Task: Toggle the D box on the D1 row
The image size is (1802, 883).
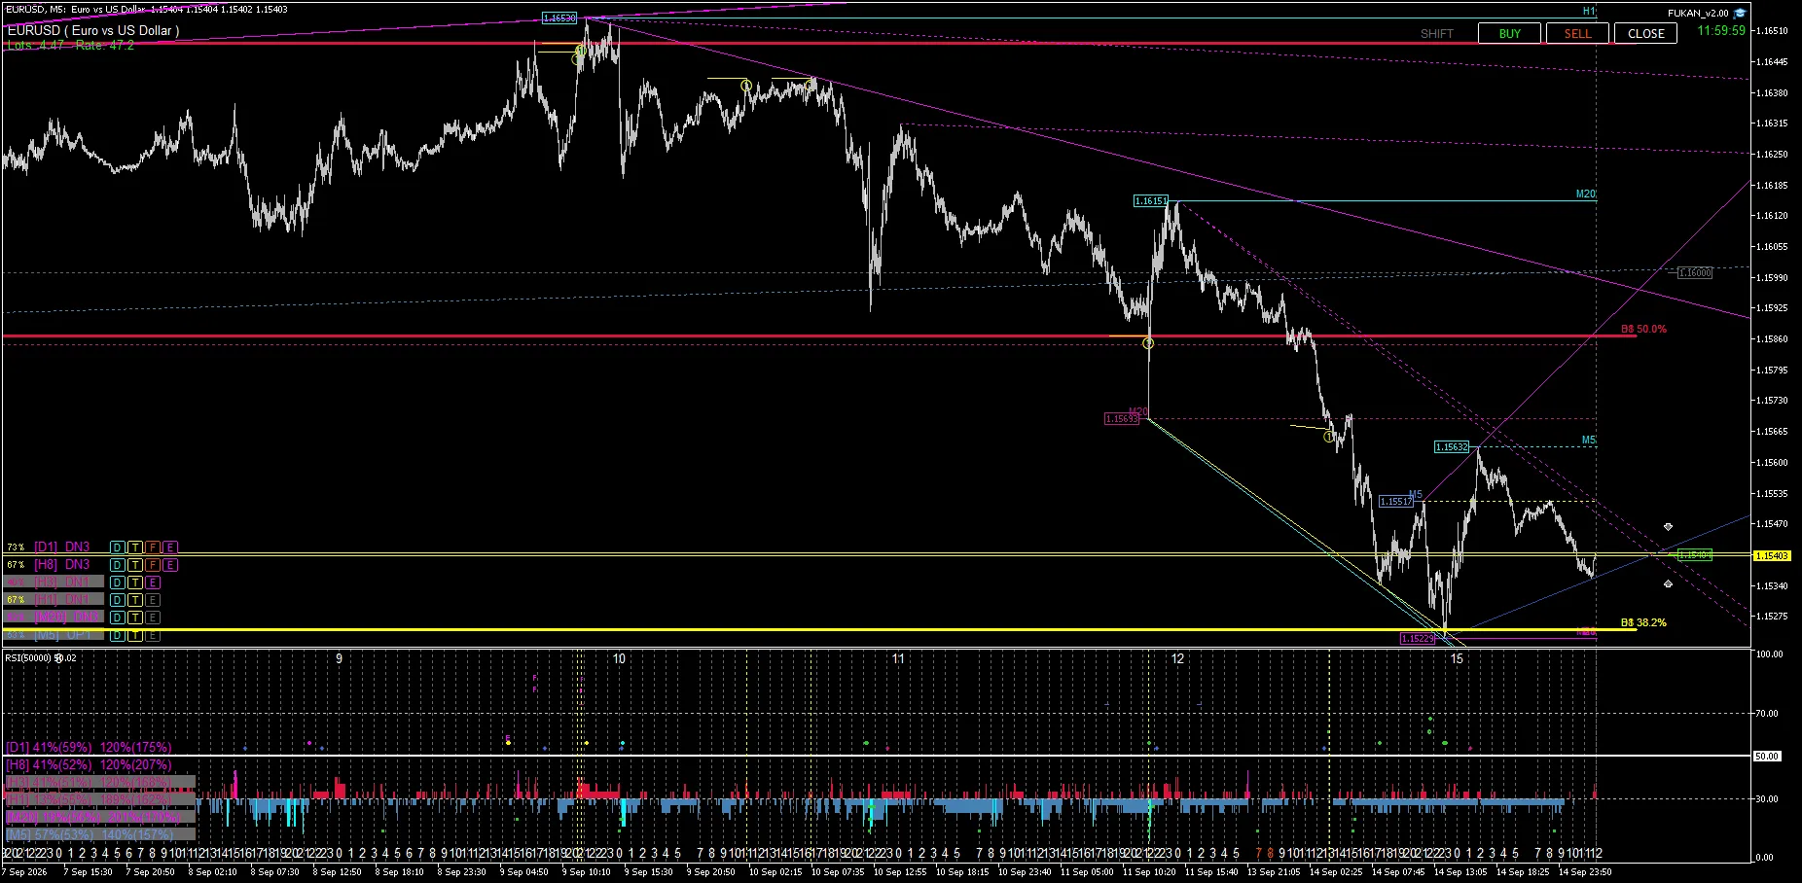Action: [117, 547]
